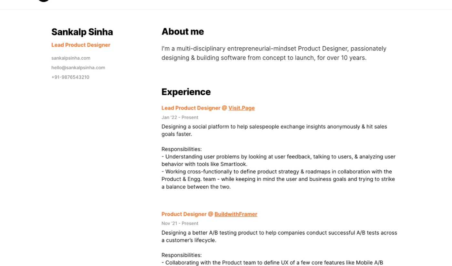
Task: Visit the sankalpsinha.com website link
Action: (71, 58)
